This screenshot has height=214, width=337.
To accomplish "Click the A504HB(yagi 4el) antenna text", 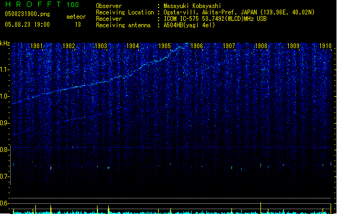I will point(189,25).
